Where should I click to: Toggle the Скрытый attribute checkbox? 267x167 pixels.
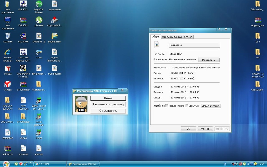pos(187,106)
